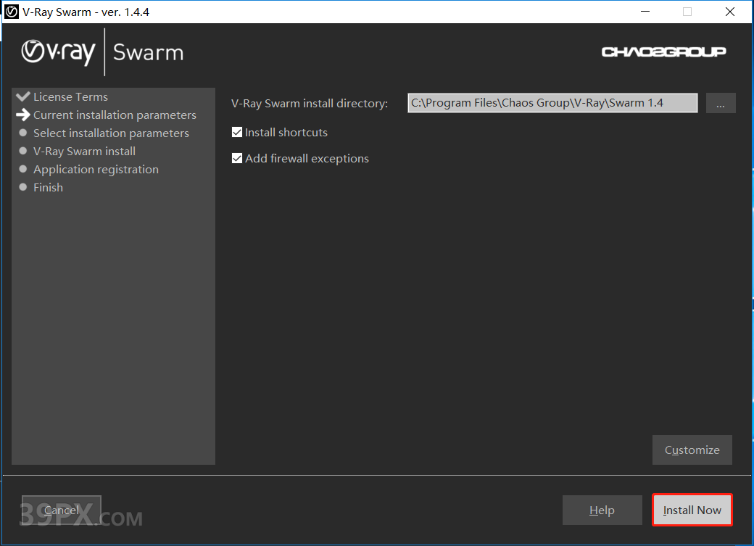Select the Select installation parameters step
This screenshot has height=546, width=754.
[111, 133]
